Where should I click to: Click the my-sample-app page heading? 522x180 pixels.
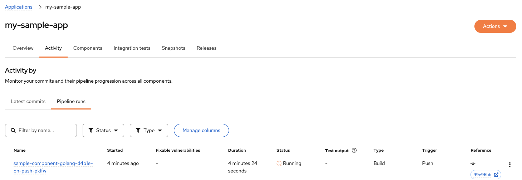36,25
